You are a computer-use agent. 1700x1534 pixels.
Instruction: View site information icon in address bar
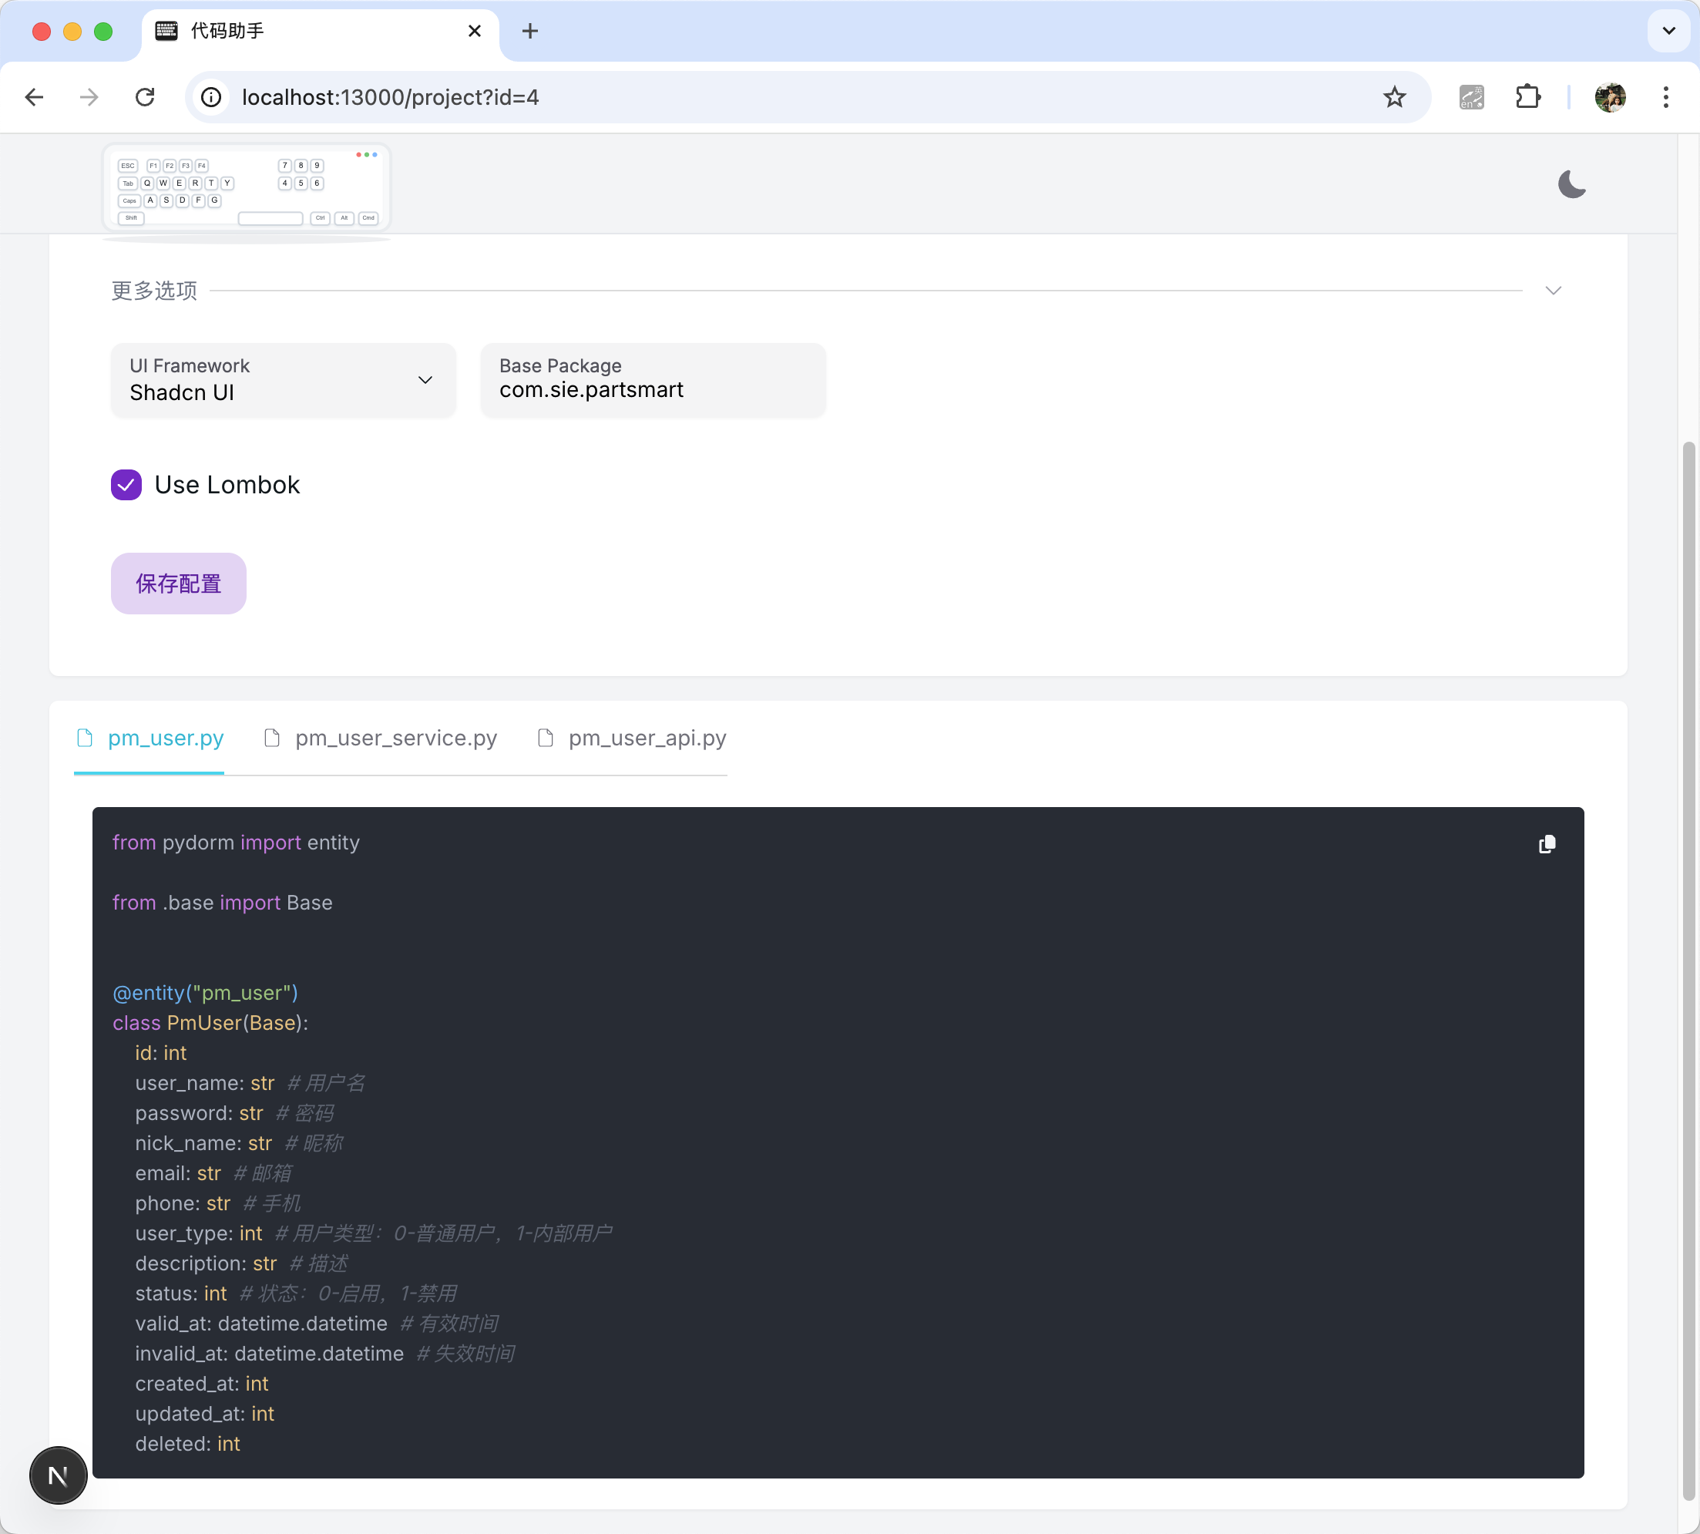[211, 98]
